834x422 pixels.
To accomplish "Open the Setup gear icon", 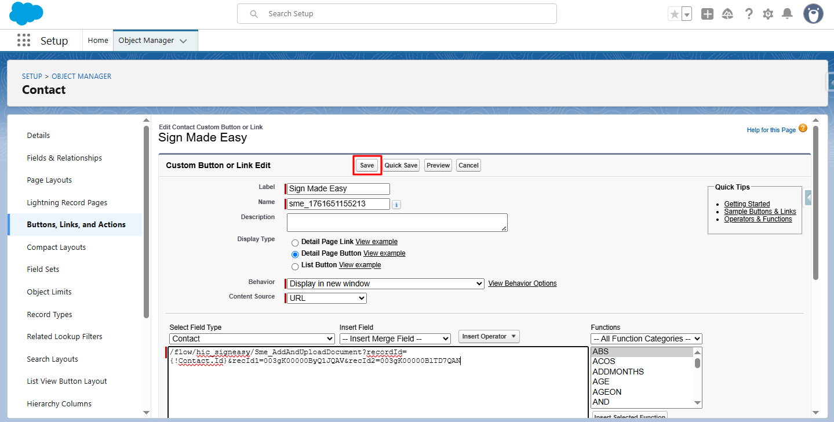I will tap(768, 14).
